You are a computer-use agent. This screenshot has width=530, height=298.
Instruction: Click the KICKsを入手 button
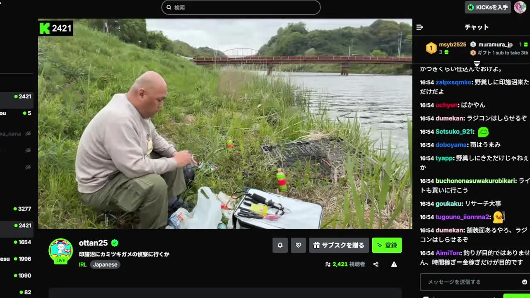[488, 7]
